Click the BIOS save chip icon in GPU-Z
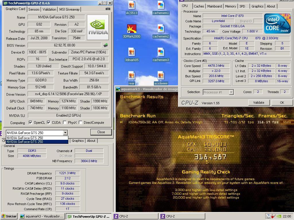The width and height of the screenshot is (294, 220). pyautogui.click(x=106, y=45)
